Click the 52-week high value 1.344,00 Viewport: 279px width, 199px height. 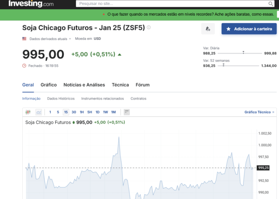coord(269,66)
